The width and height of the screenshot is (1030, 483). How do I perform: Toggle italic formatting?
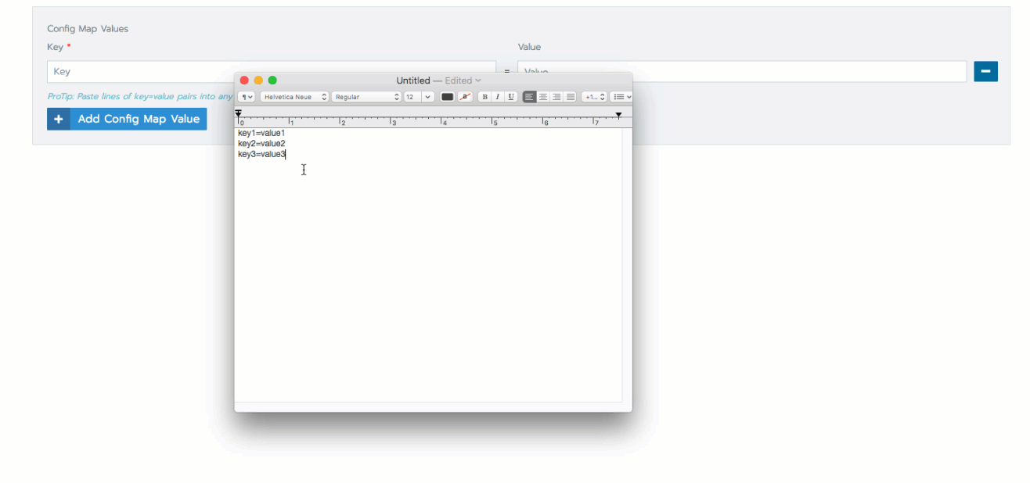pos(497,96)
